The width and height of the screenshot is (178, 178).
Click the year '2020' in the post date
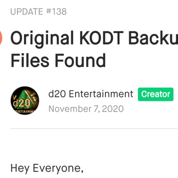tap(113, 109)
